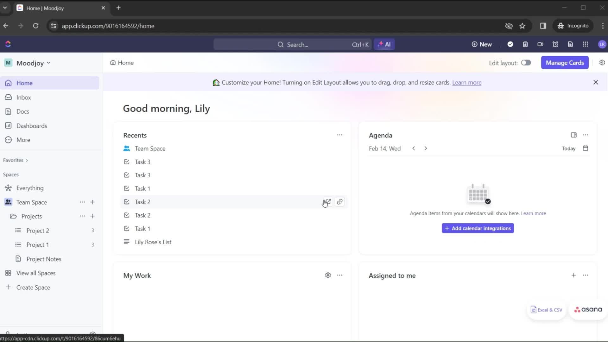Click the Add calendar integrations button
The image size is (608, 342).
(x=478, y=228)
